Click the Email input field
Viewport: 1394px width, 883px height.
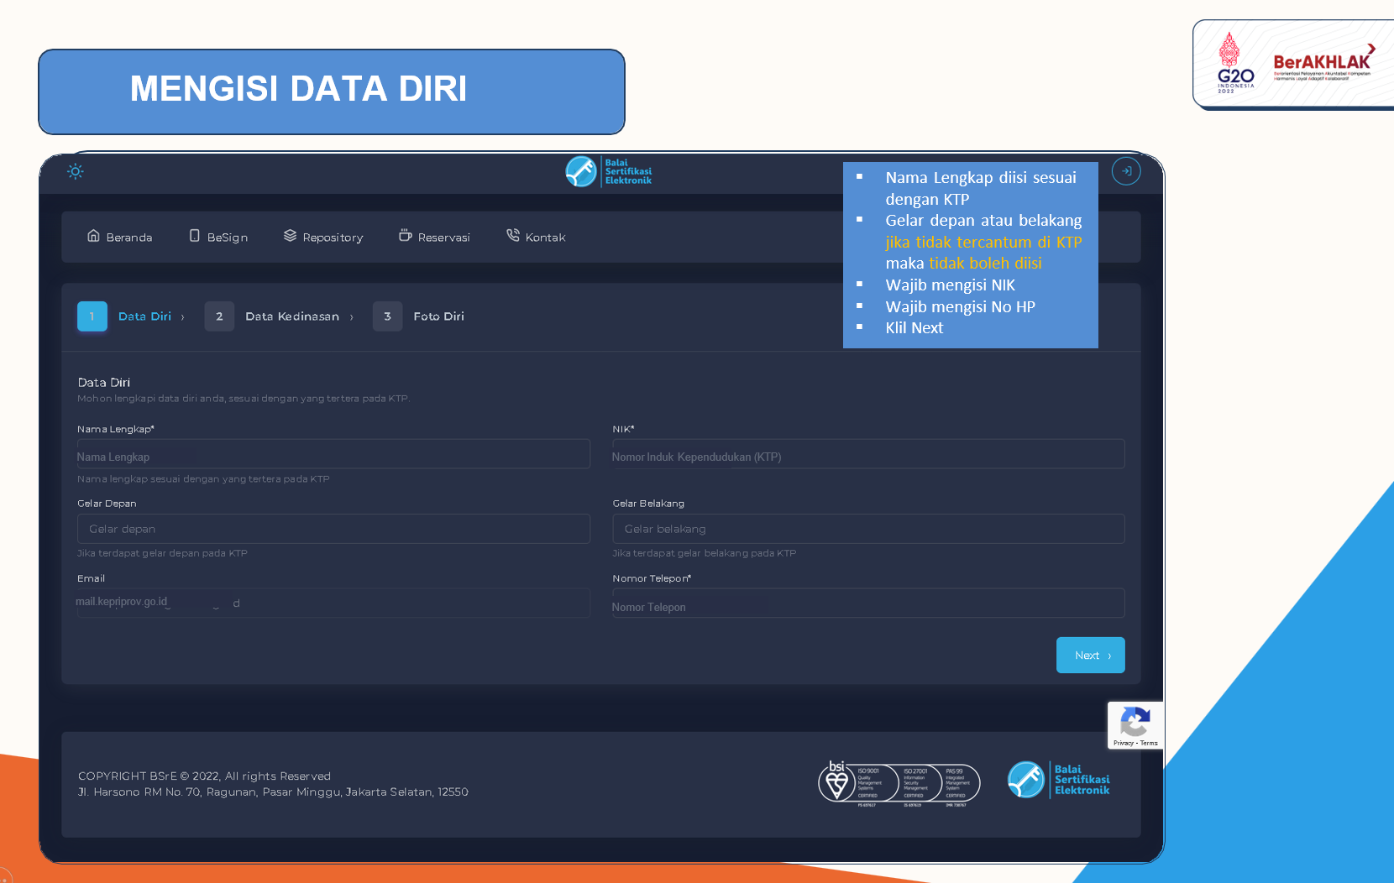(333, 603)
